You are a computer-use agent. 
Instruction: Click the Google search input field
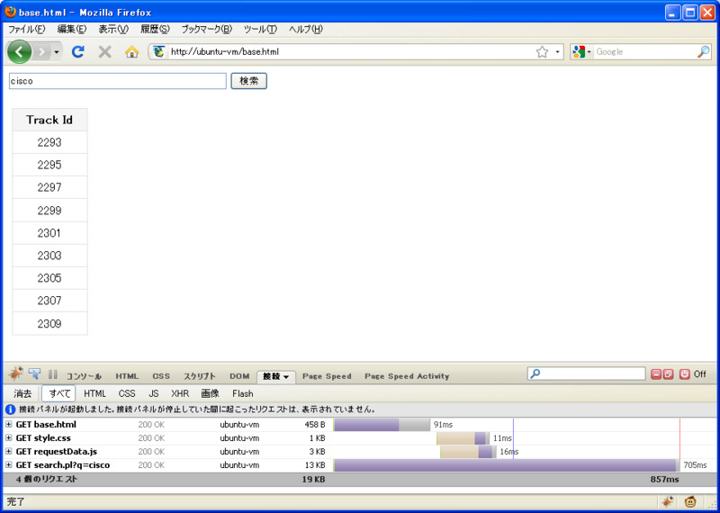click(645, 52)
